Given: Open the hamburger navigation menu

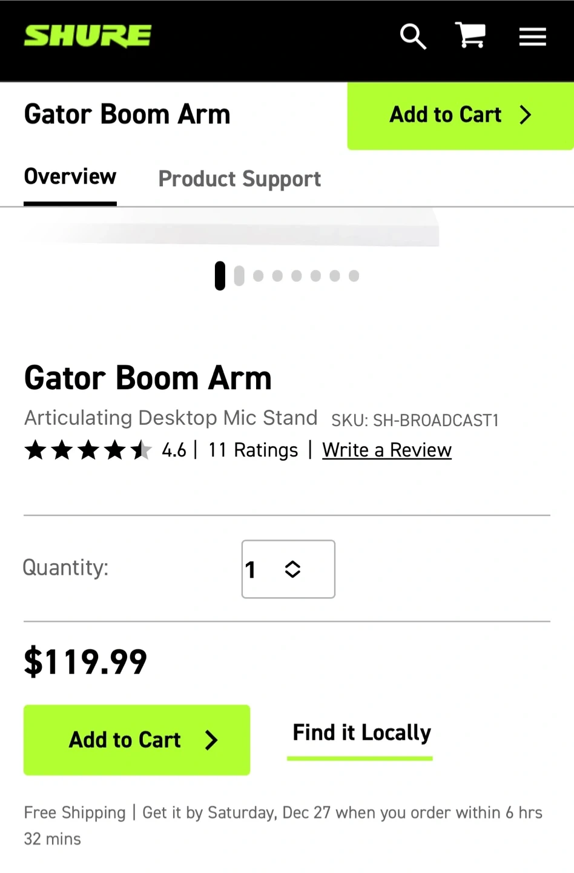Looking at the screenshot, I should tap(532, 36).
